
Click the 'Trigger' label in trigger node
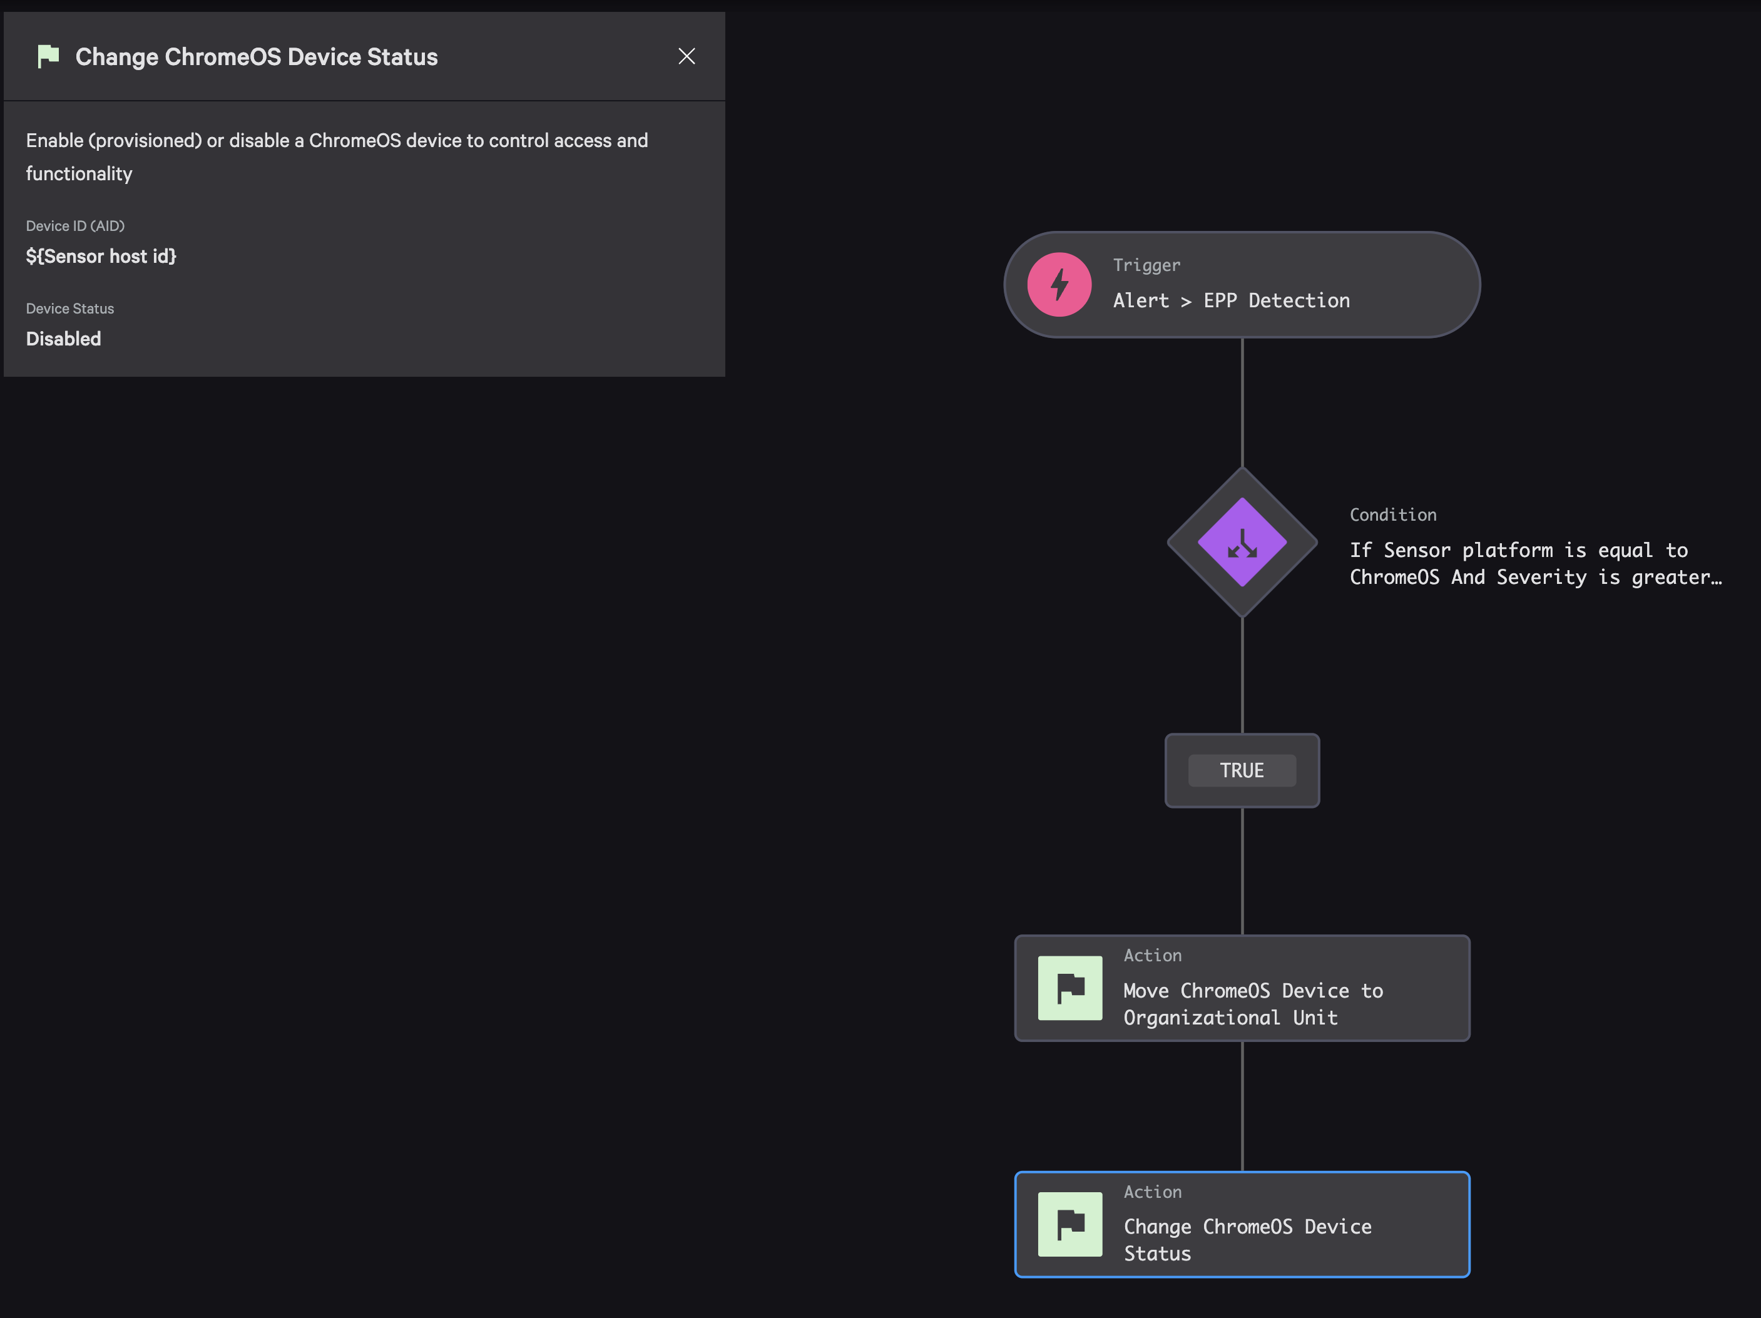click(x=1146, y=265)
